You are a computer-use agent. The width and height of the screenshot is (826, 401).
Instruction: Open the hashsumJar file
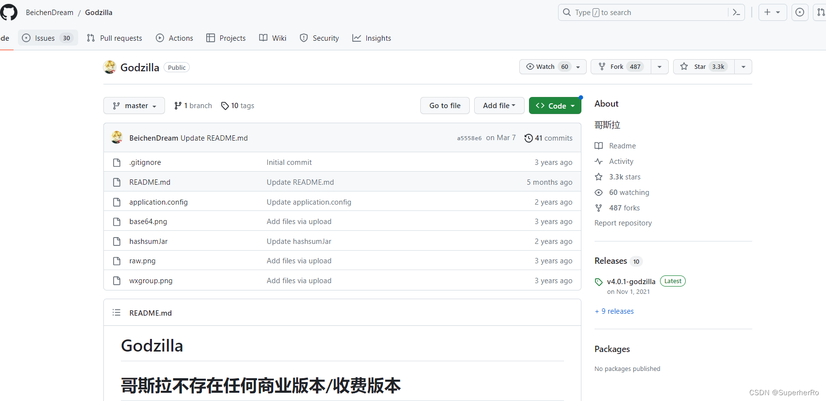(149, 241)
